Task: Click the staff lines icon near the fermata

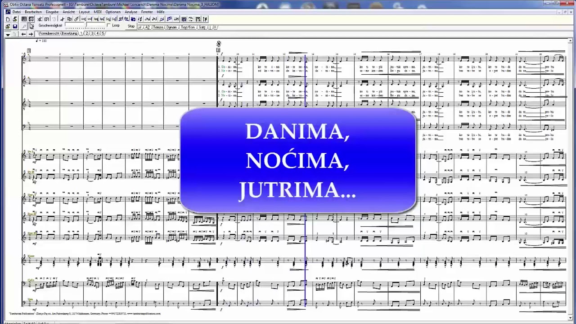Action: pyautogui.click(x=184, y=19)
